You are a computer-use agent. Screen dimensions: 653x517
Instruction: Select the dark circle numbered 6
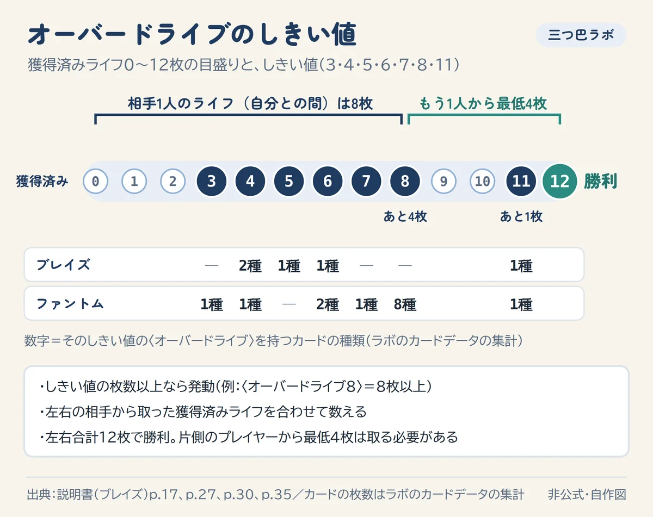coord(328,182)
